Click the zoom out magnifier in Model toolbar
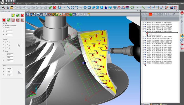Image resolution: width=184 pixels, height=105 pixels. (45, 14)
